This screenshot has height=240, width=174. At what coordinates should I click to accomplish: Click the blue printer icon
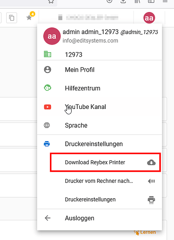[x=47, y=144]
